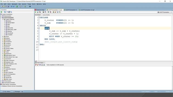Image resolution: width=173 pixels, height=97 pixels.
Task: Open the Tools menu
Action: click(x=34, y=4)
